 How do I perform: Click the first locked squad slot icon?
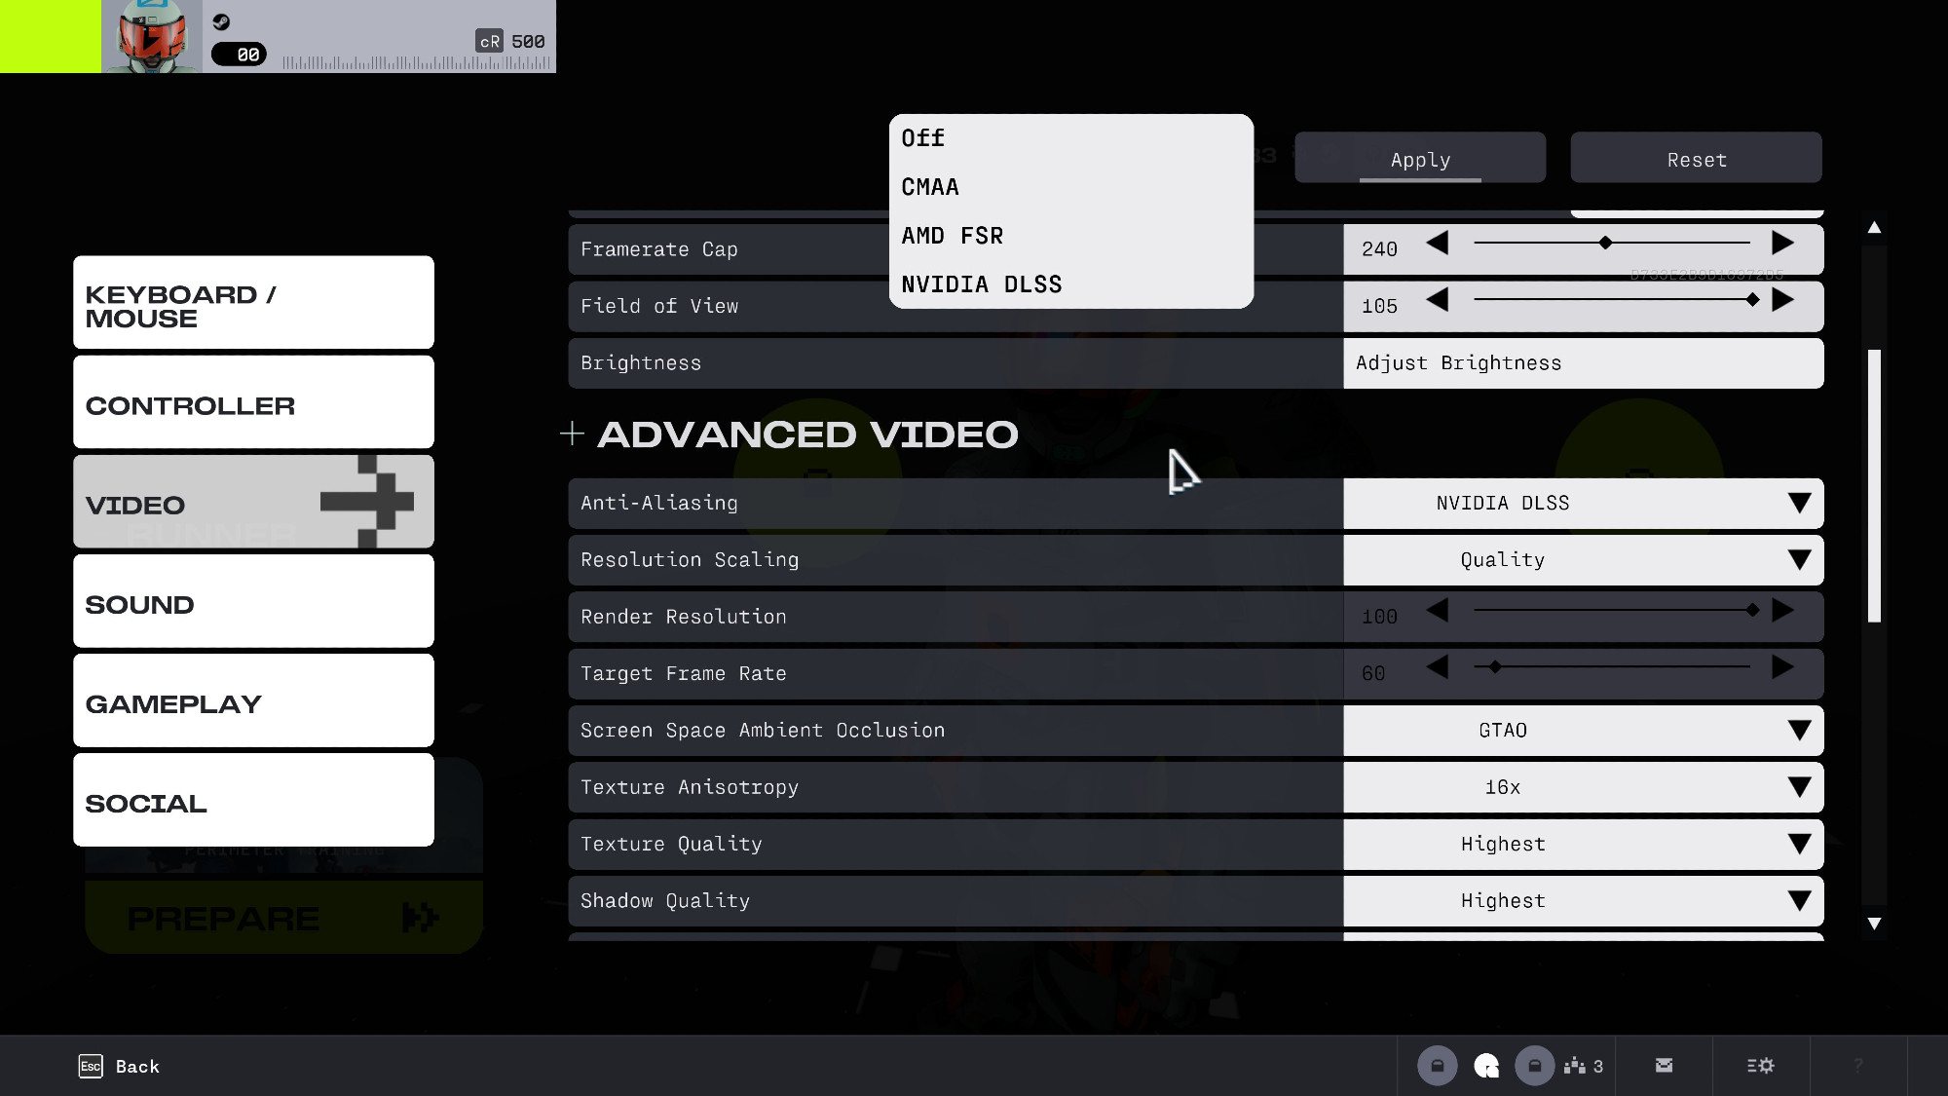click(x=1437, y=1066)
